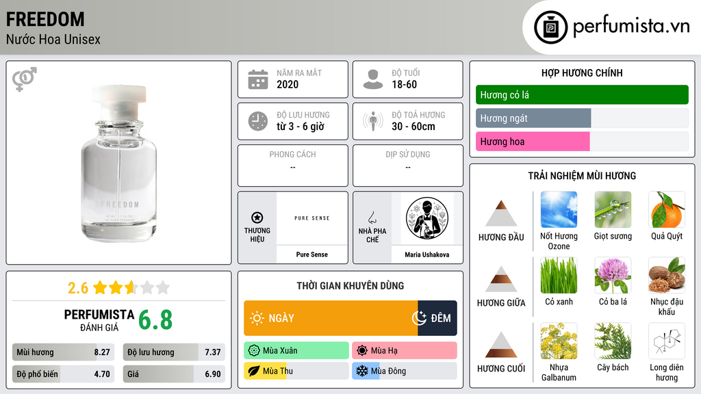
Task: Click the Pure Sense brand logo
Action: [x=311, y=218]
